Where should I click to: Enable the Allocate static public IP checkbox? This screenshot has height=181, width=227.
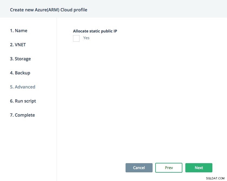[x=76, y=38]
